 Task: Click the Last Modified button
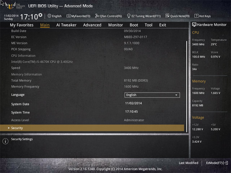pyautogui.click(x=188, y=163)
